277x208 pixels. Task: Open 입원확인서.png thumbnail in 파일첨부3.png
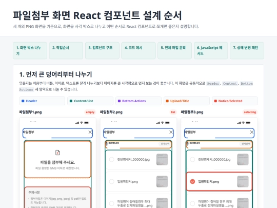243,181
